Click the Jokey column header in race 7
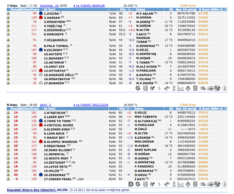Screen dimensions: 234x194 click(141, 9)
